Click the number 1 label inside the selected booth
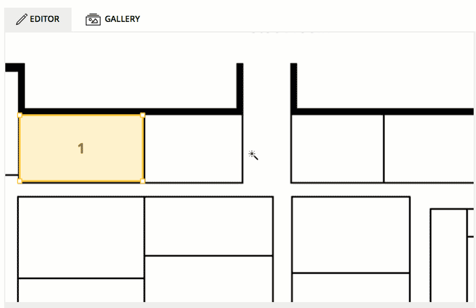Image resolution: width=476 pixels, height=308 pixels. [x=81, y=148]
